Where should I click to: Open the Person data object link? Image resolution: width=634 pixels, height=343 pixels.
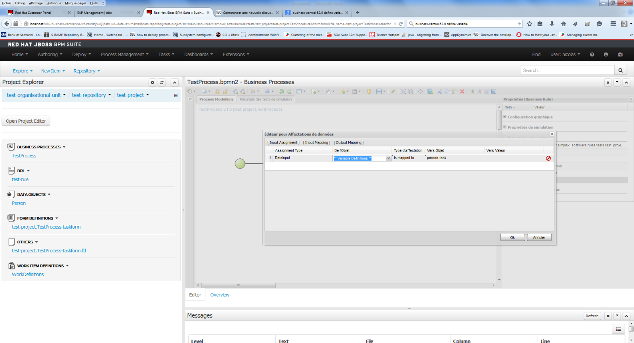(x=19, y=203)
